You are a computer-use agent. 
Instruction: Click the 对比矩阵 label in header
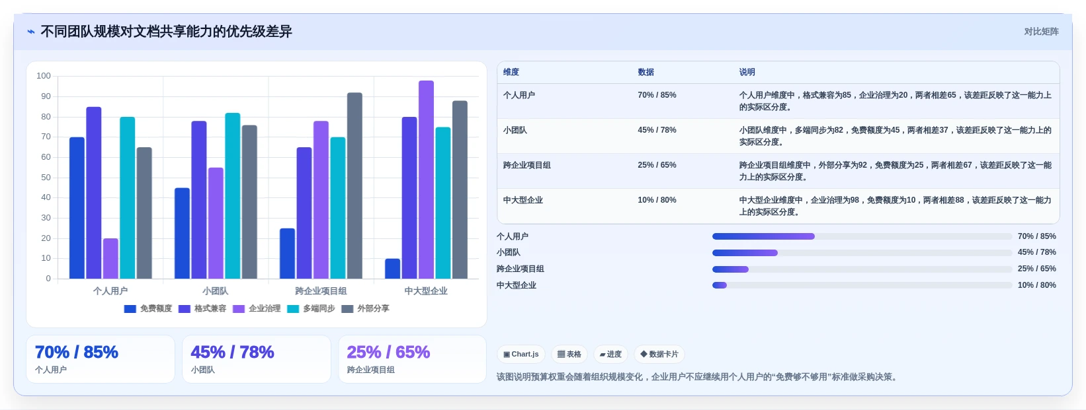[x=1041, y=32]
